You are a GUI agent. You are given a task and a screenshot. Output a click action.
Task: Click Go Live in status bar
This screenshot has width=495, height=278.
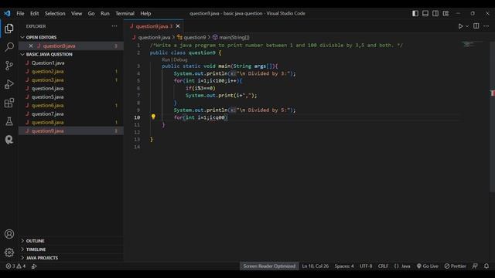[x=428, y=266]
